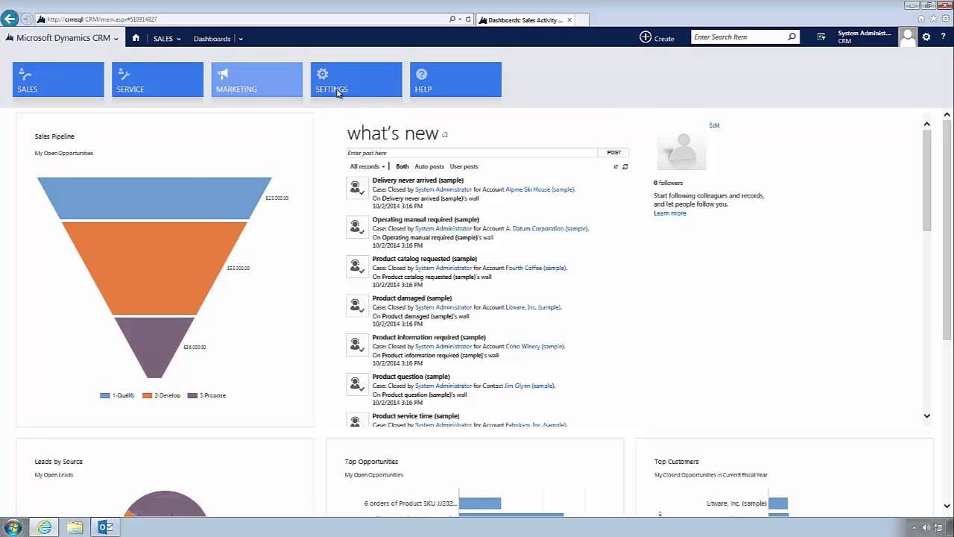Open Internet Explorer on the taskbar
954x537 pixels.
pyautogui.click(x=45, y=527)
